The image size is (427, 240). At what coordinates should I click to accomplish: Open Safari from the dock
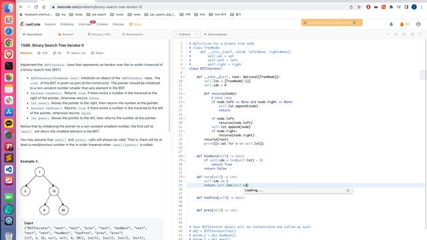(9, 31)
